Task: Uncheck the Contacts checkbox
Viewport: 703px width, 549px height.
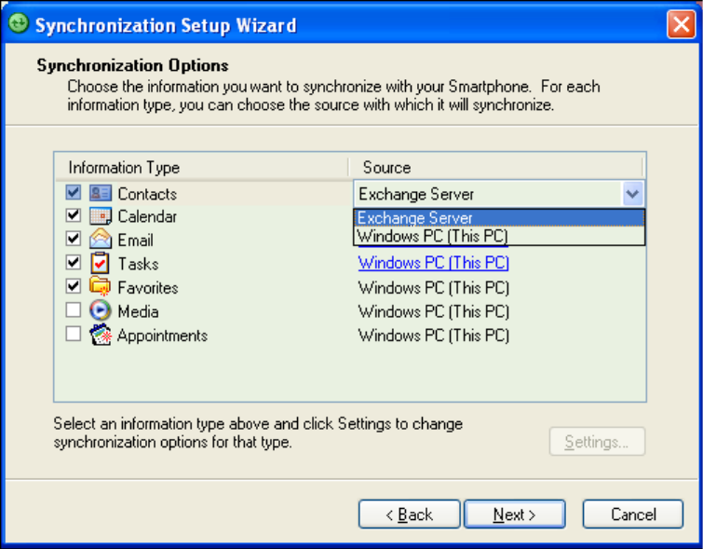Action: click(73, 193)
